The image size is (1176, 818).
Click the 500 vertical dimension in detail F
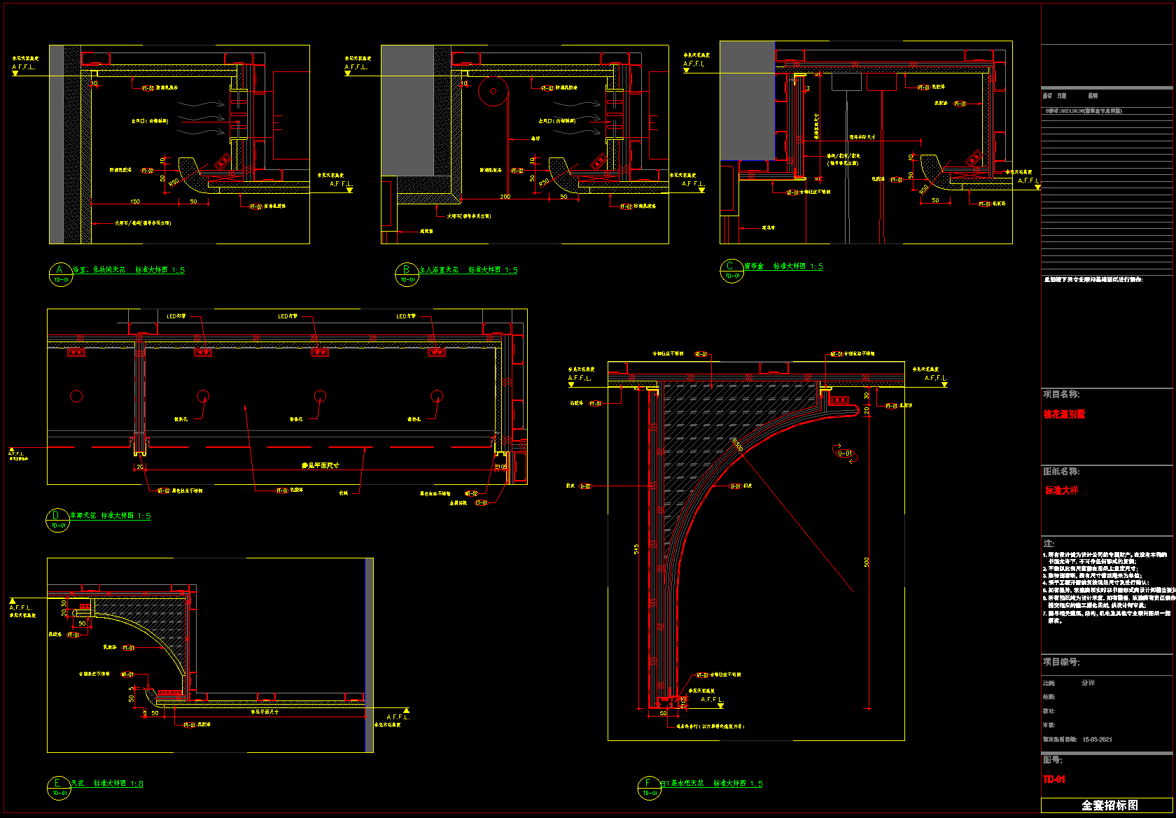click(867, 562)
